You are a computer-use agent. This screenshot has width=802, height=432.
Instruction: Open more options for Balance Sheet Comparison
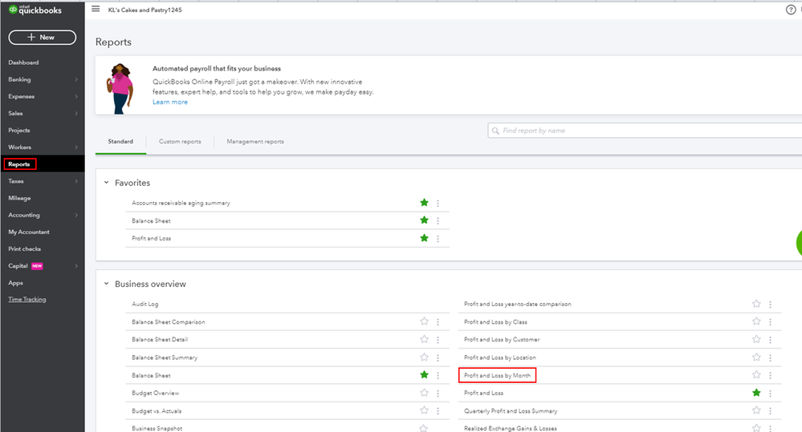(x=438, y=322)
